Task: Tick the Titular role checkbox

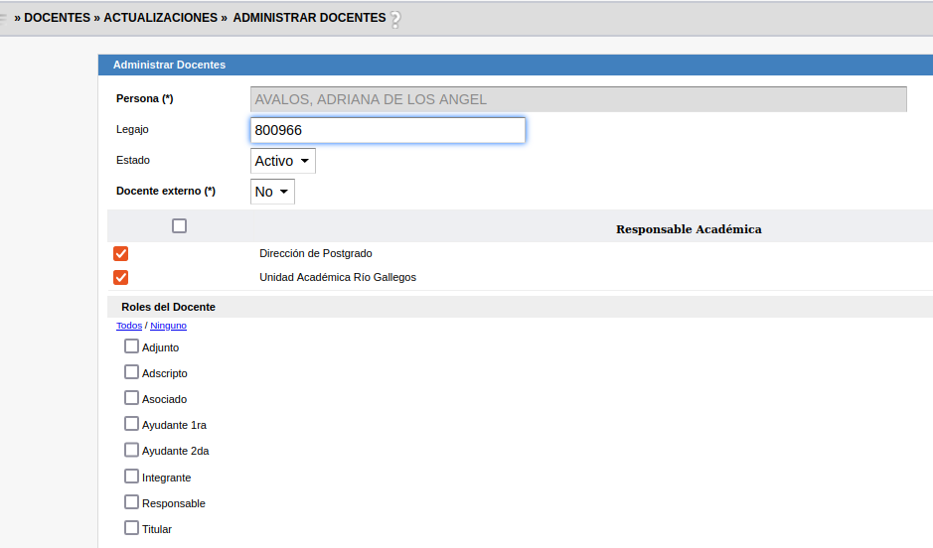Action: click(131, 528)
